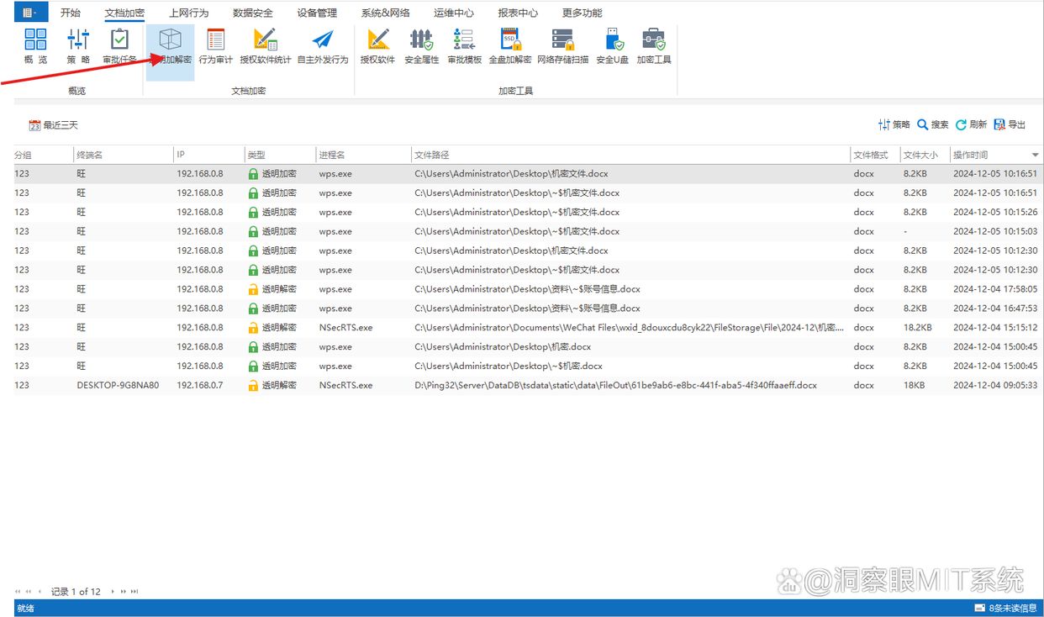Click the 搜索 search button
1044x617 pixels.
[932, 124]
